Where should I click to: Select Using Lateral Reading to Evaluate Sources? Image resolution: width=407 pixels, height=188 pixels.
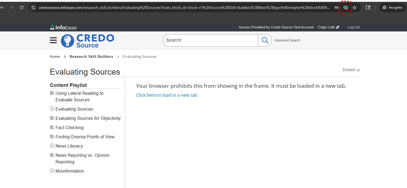tap(79, 97)
